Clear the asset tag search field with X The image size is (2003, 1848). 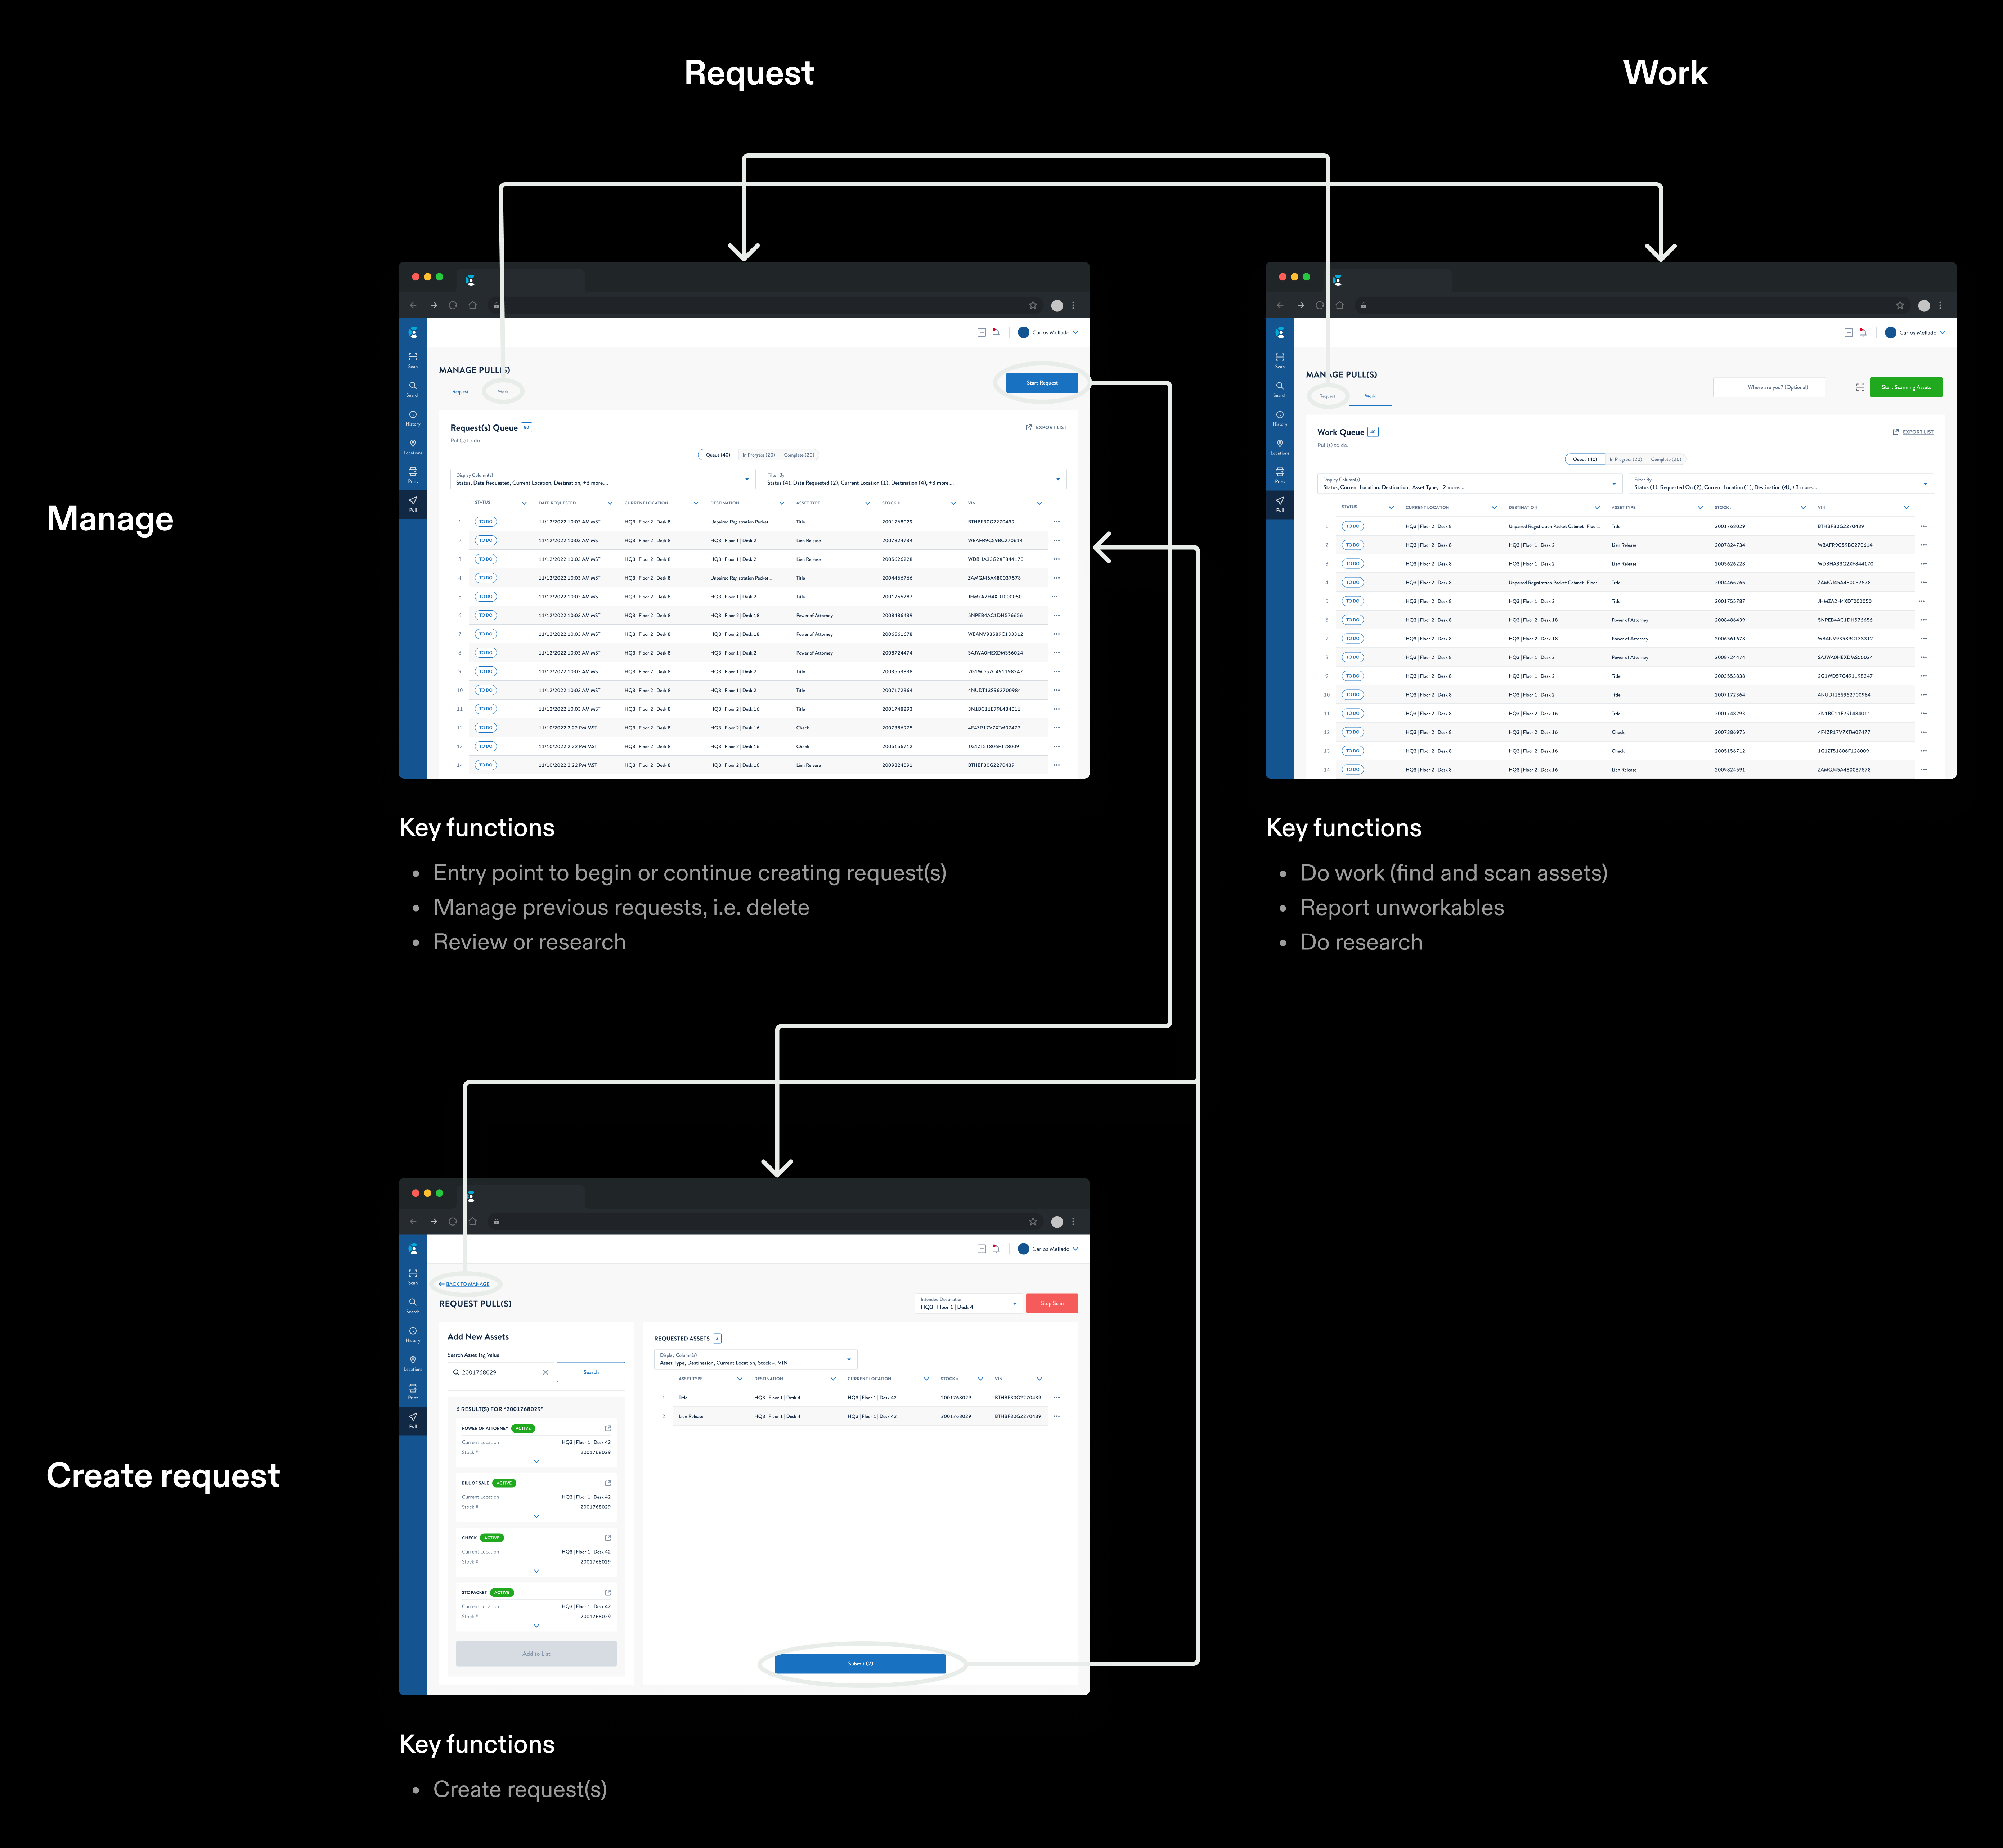(545, 1372)
